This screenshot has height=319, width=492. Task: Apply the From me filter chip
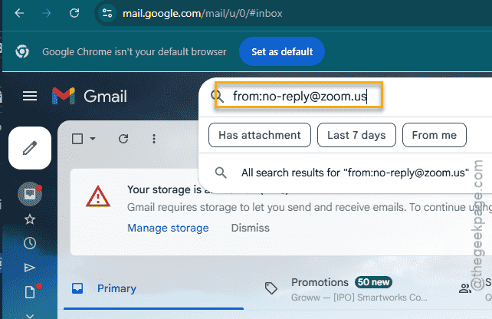pyautogui.click(x=435, y=135)
